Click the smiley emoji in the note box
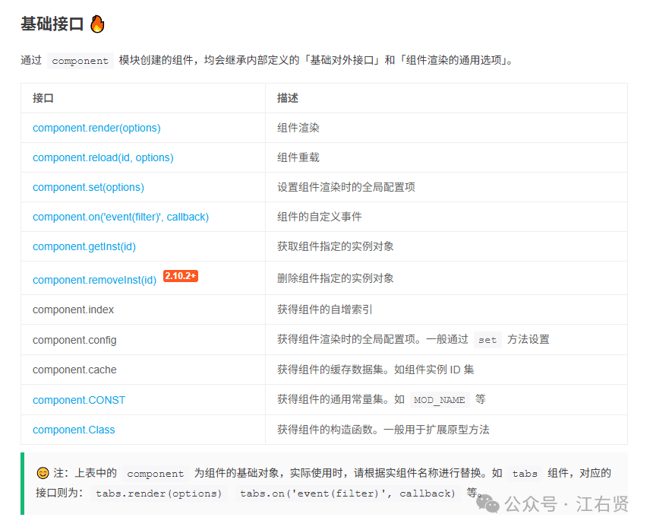Screen dimensions: 650x530 [x=43, y=473]
